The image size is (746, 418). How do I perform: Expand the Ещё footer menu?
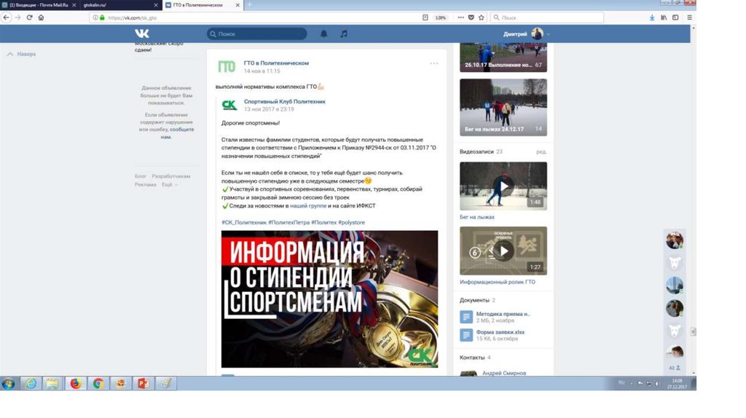169,185
